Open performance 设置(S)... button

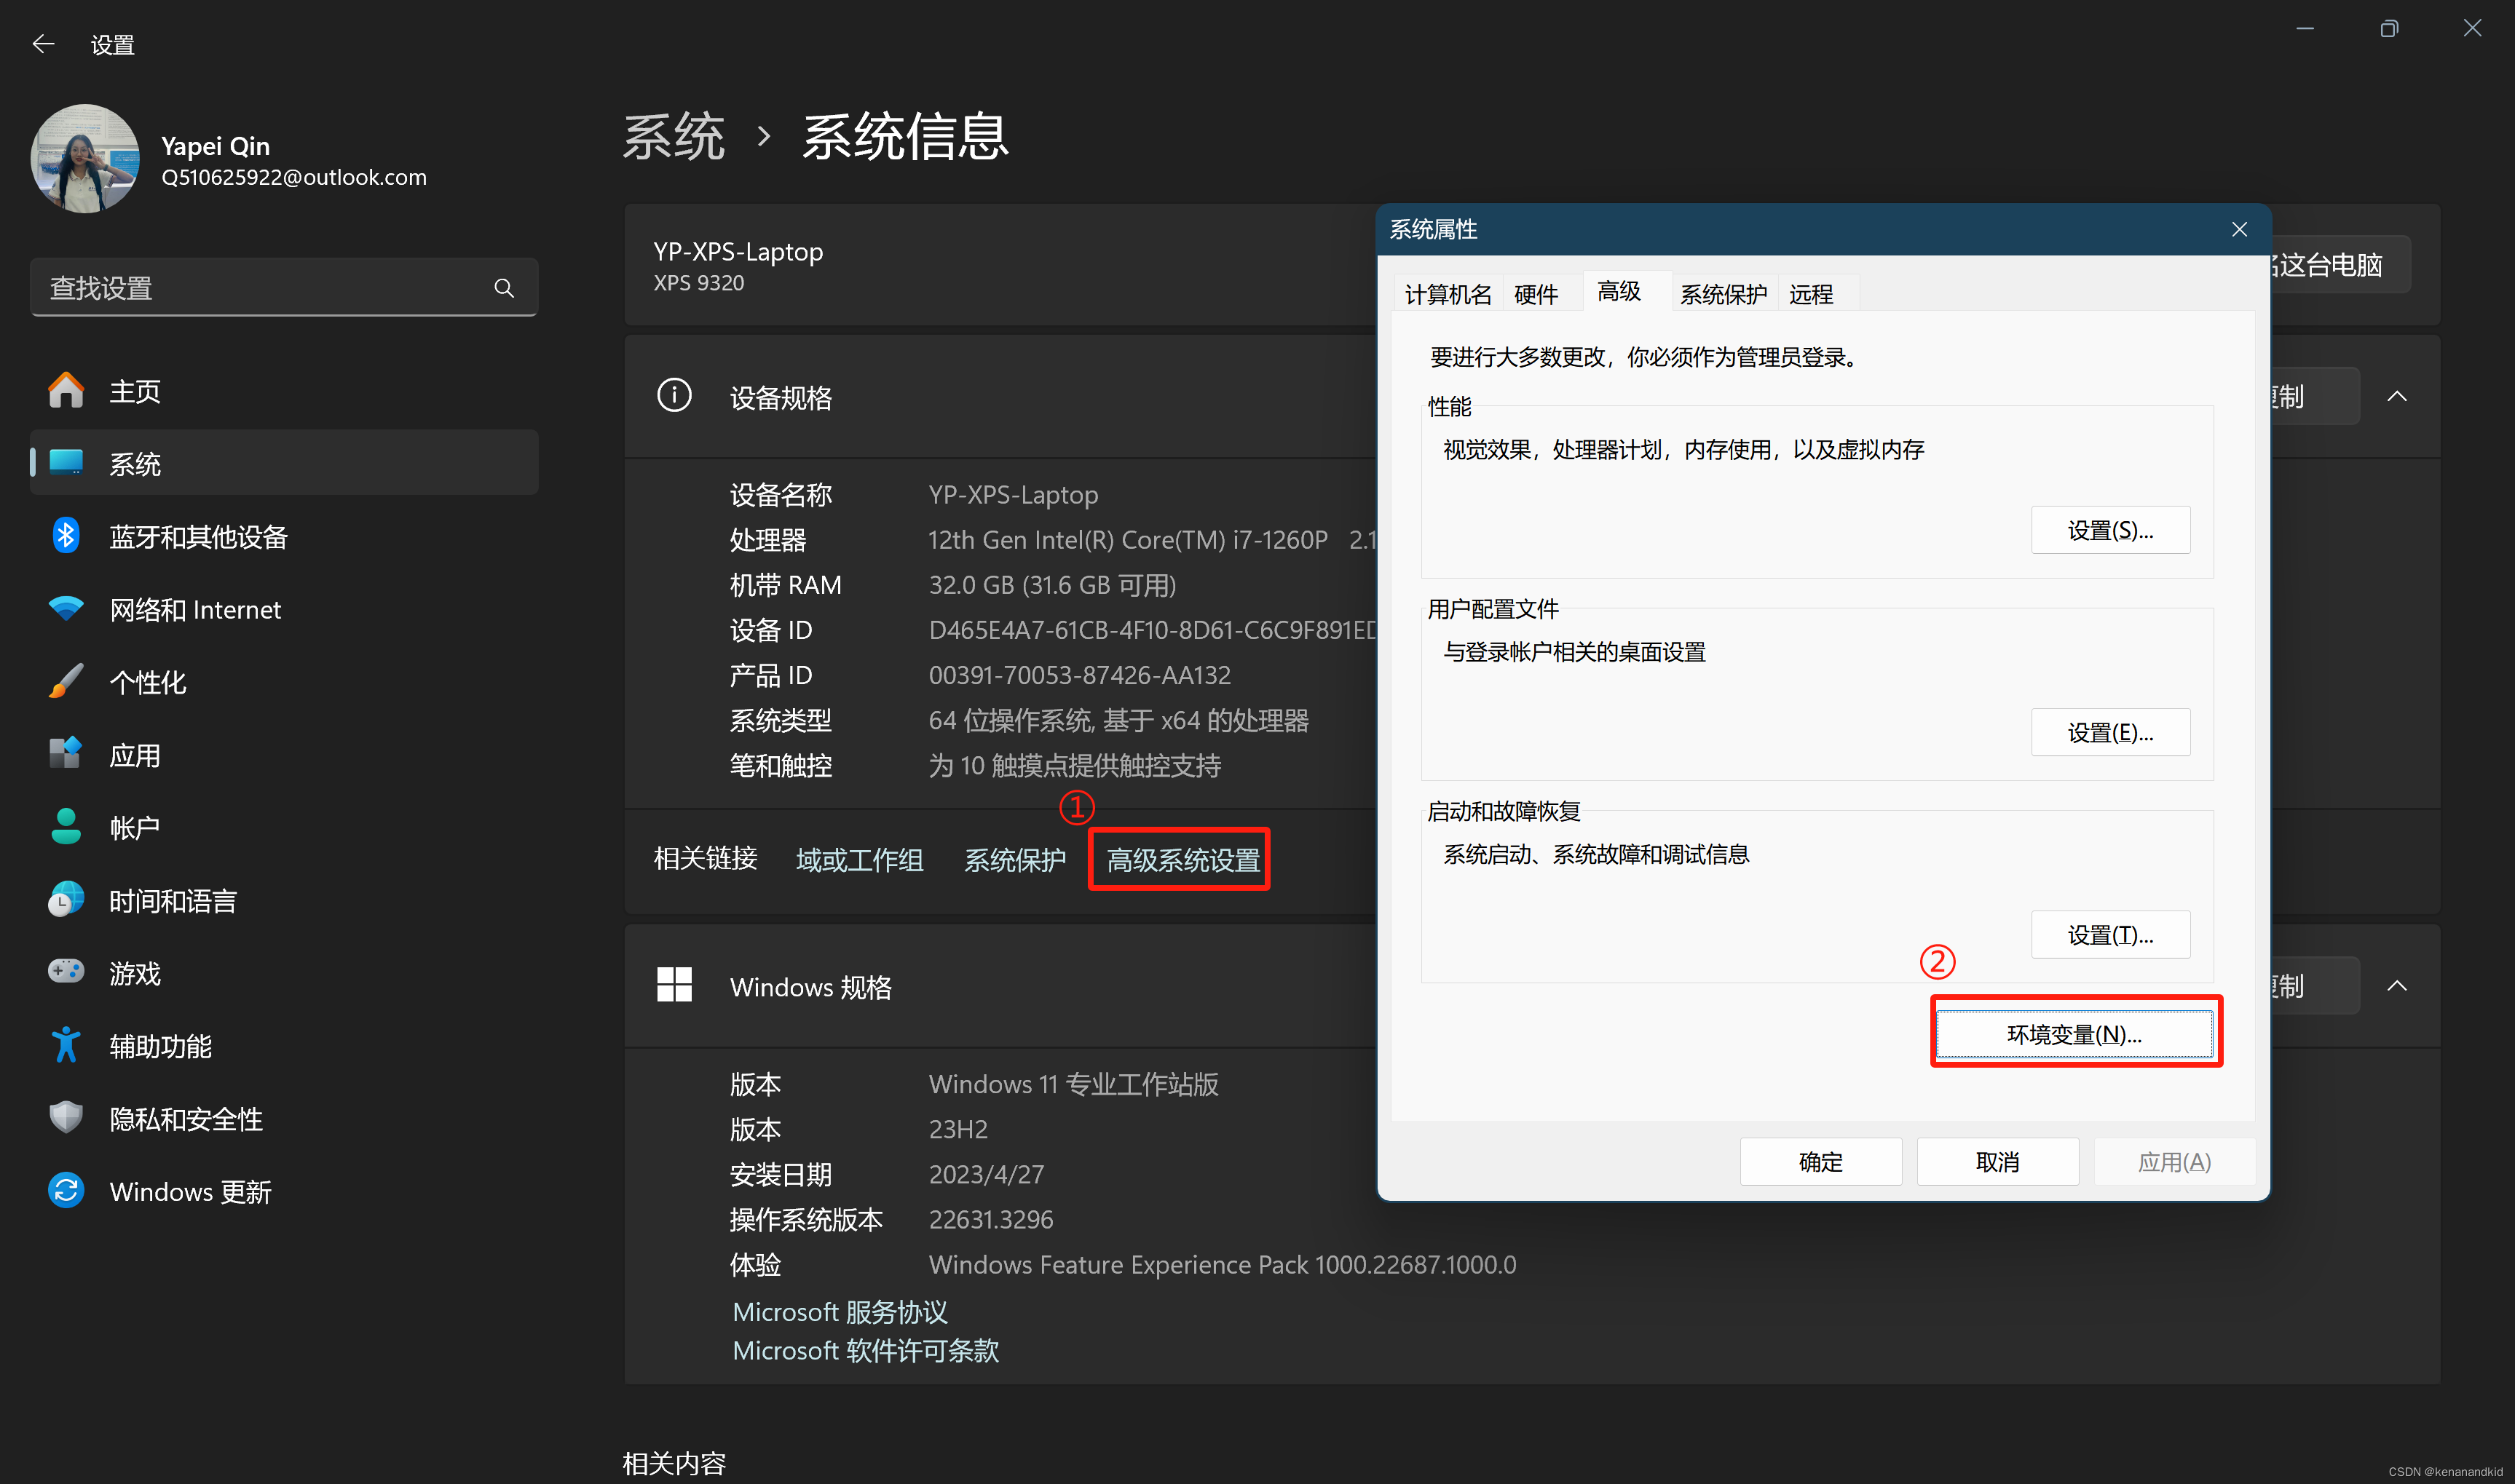point(2111,530)
